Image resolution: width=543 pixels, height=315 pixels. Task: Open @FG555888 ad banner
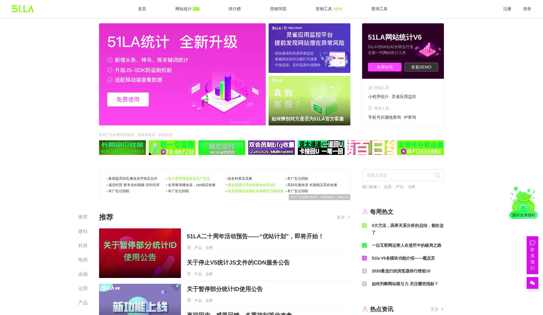(421, 148)
